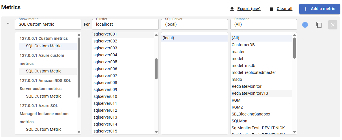Click the Export (csv) download icon
Screen dimensions: 342x140
pyautogui.click(x=232, y=9)
